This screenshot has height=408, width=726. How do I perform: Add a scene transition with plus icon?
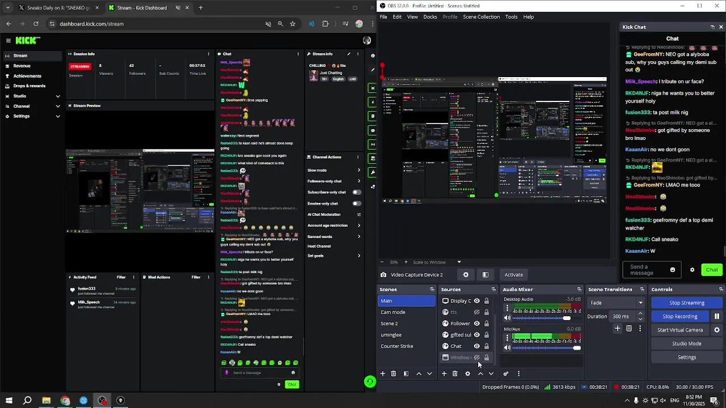(618, 329)
